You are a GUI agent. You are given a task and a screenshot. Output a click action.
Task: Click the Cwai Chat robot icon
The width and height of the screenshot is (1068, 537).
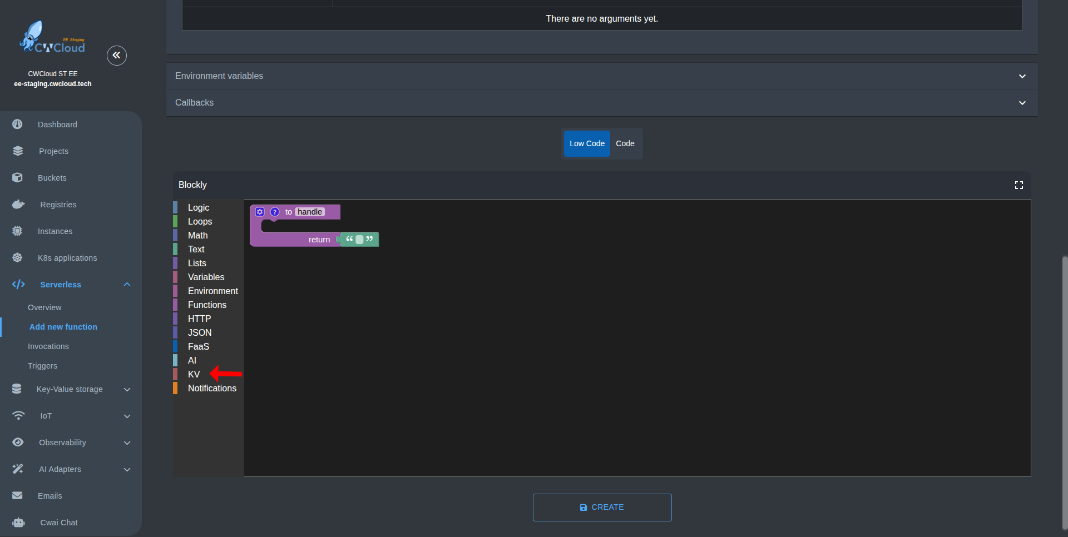pyautogui.click(x=18, y=522)
